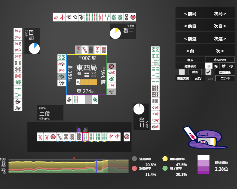This screenshot has height=189, width=237.
Task: Click the 2-pin tile in top hand
Action: 127,17
